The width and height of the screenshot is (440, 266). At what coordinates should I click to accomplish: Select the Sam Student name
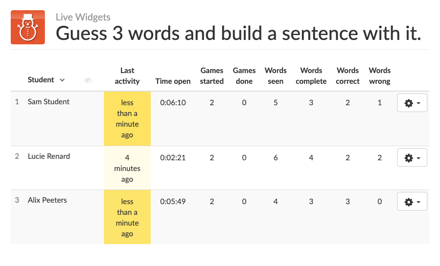pyautogui.click(x=49, y=102)
